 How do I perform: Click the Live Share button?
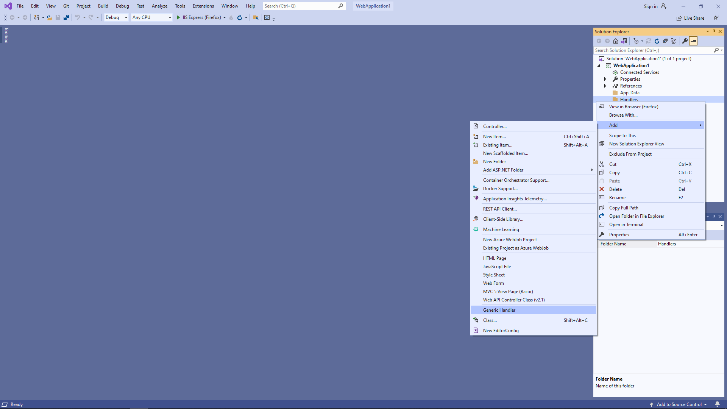coord(691,18)
